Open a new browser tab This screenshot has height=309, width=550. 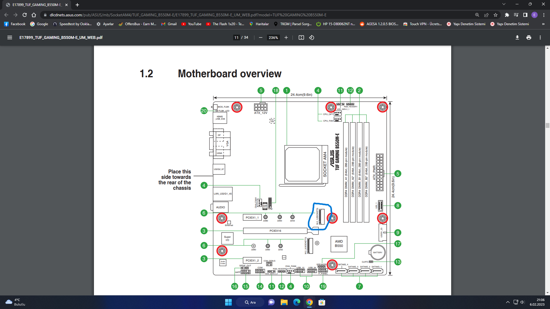pyautogui.click(x=77, y=5)
